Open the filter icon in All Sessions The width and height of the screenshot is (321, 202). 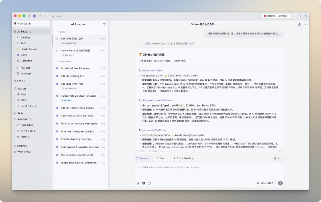tap(104, 24)
